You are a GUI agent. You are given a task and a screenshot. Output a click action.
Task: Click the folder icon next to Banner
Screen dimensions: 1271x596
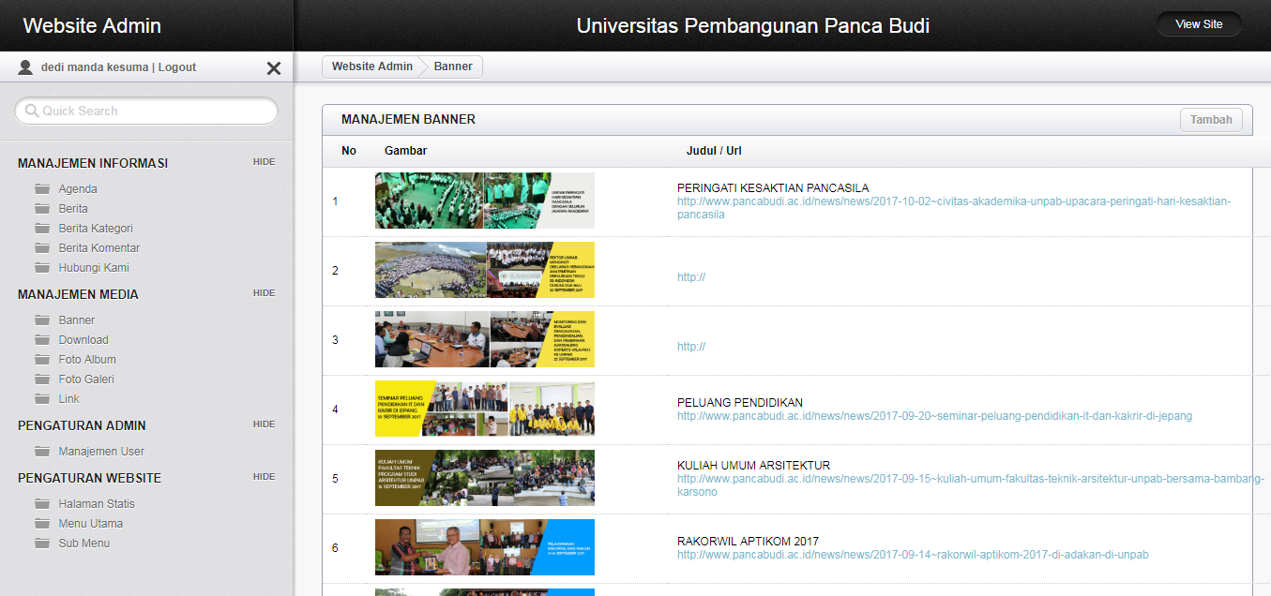tap(42, 320)
